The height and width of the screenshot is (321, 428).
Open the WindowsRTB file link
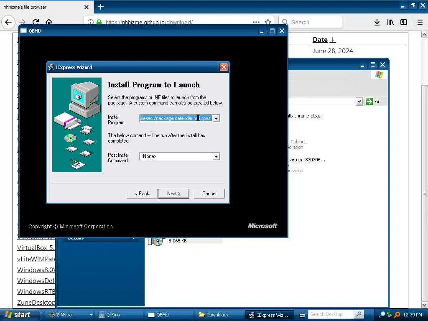click(x=36, y=291)
